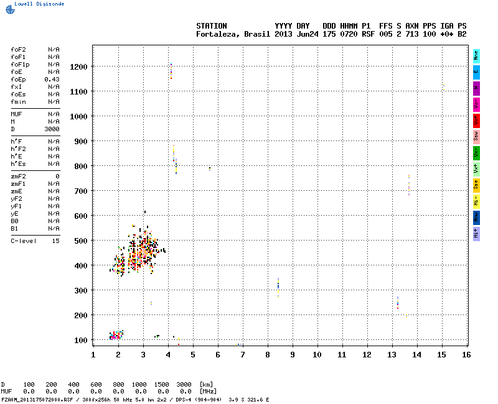Viewport: 498px width, 404px height.
Task: Click the date Jun24 in header
Action: (308, 34)
